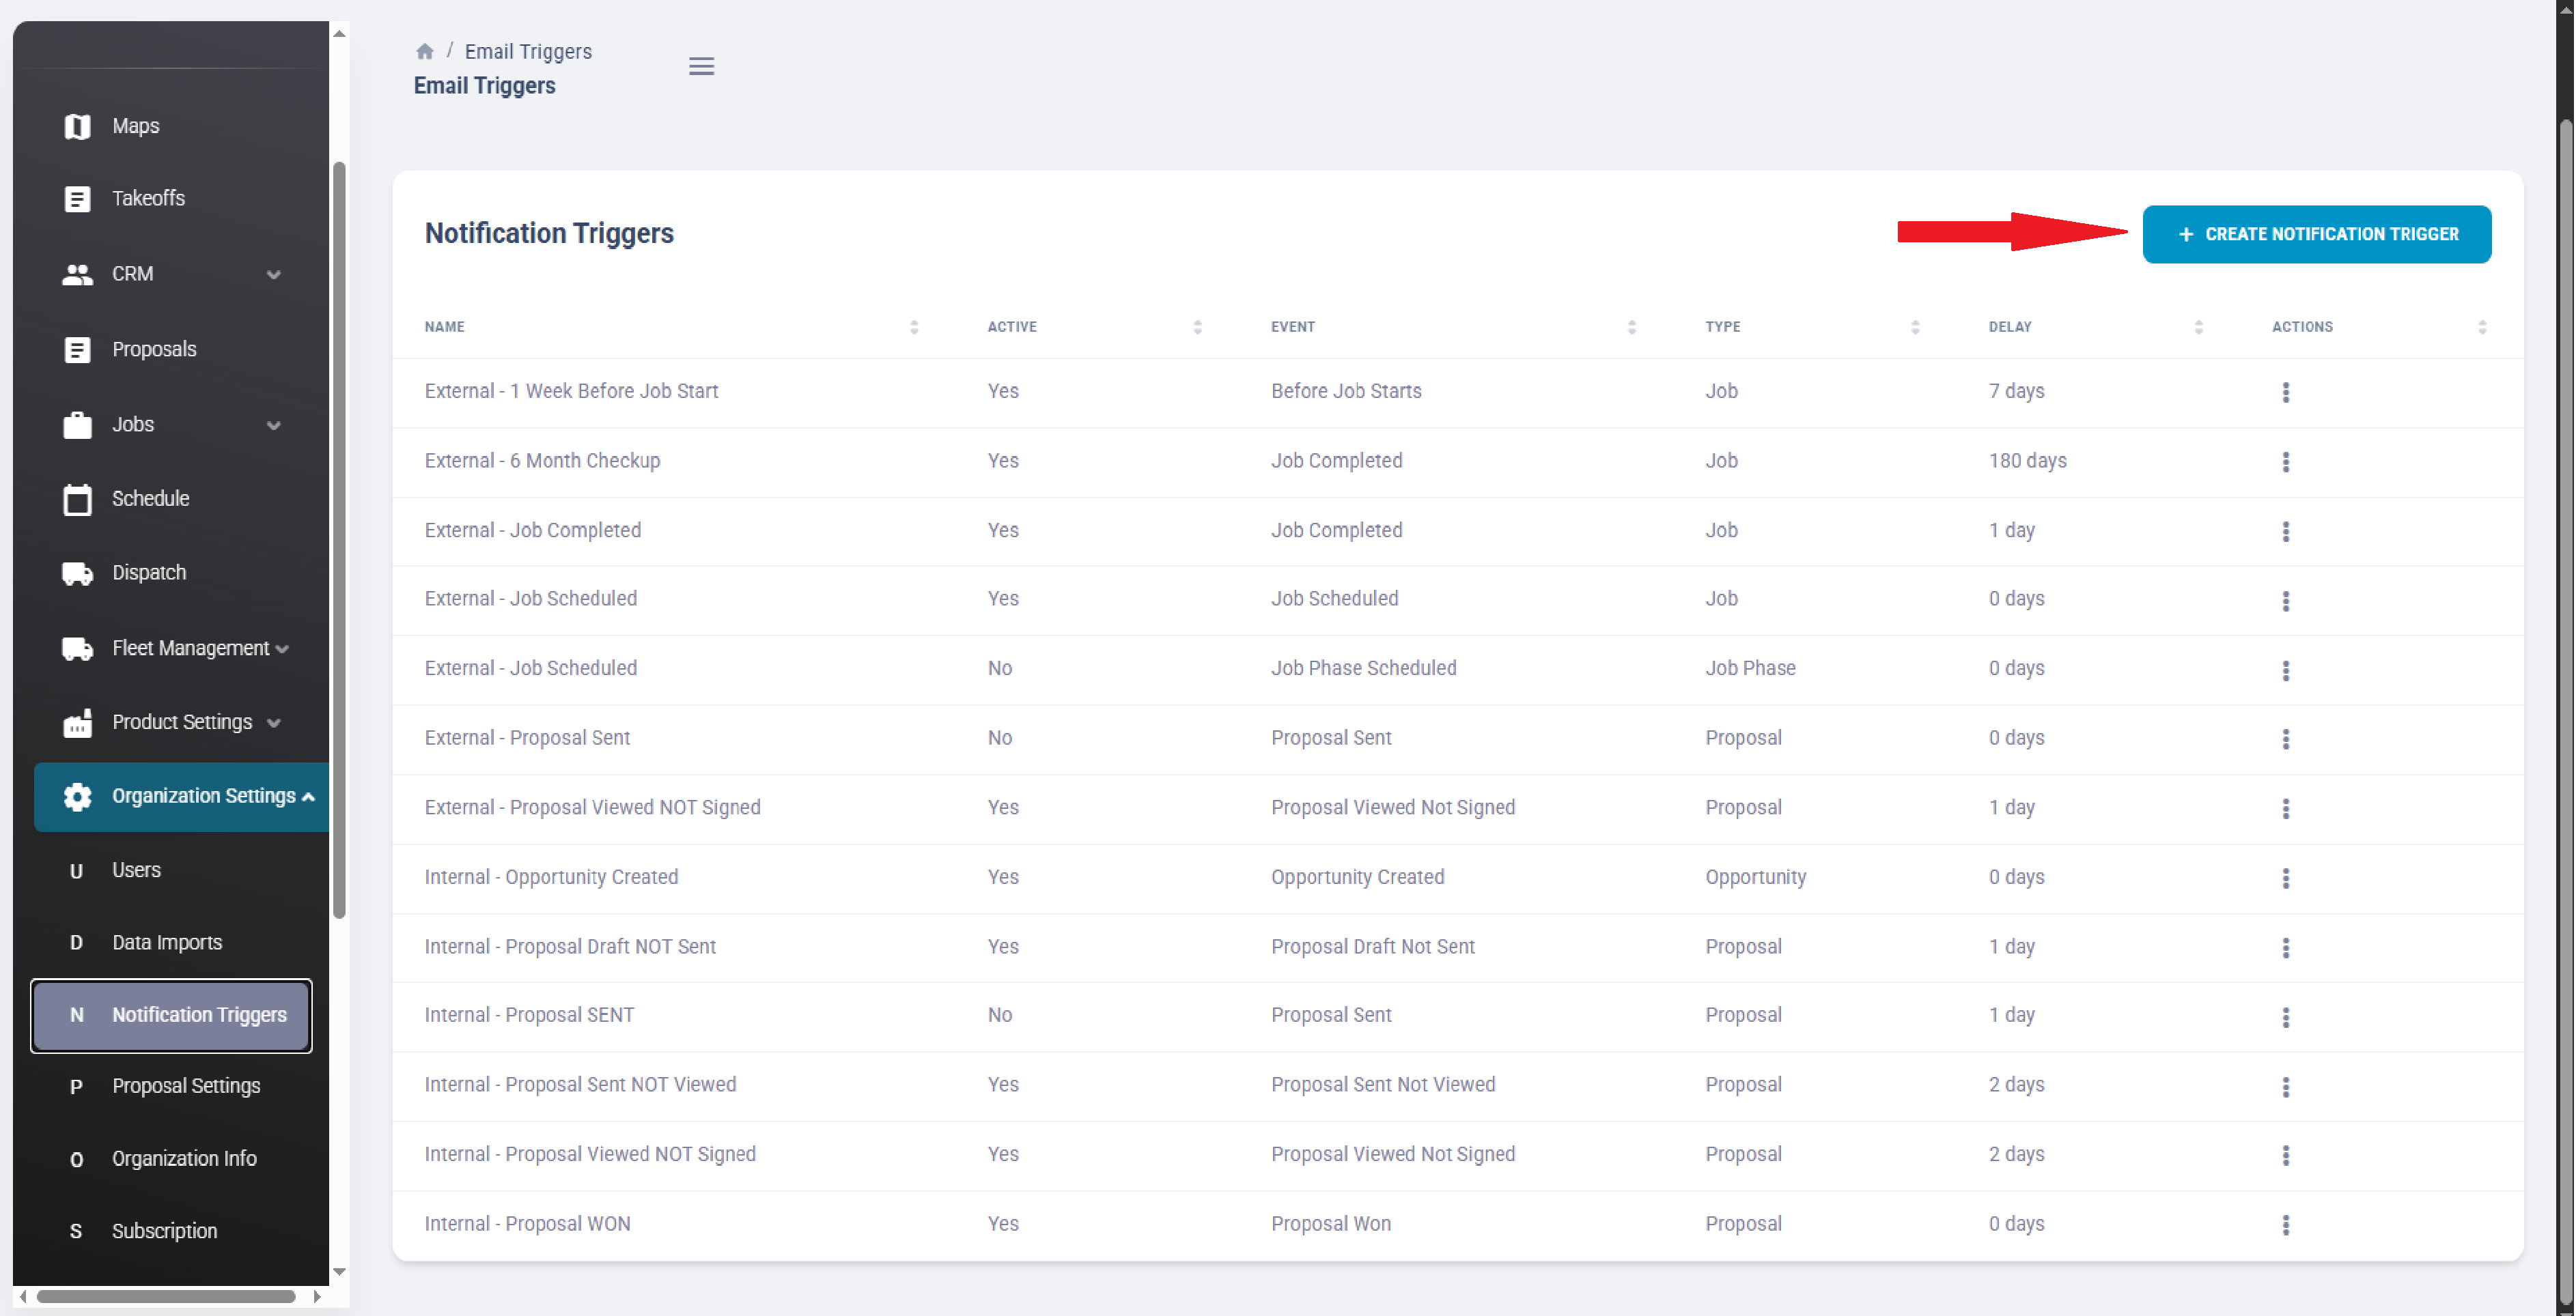The image size is (2576, 1316).
Task: Click the Organization Settings gear icon
Action: pos(77,797)
